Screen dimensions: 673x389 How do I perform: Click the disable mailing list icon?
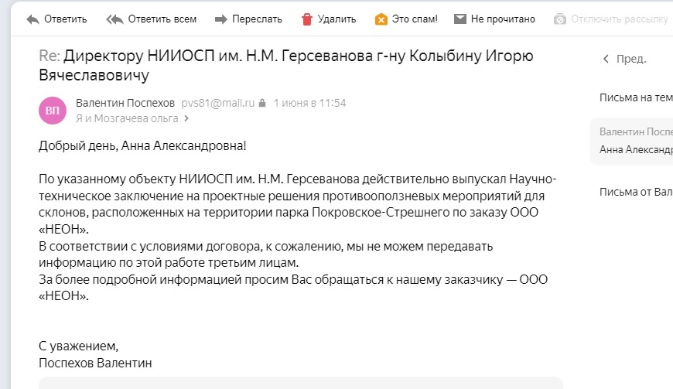[x=560, y=19]
